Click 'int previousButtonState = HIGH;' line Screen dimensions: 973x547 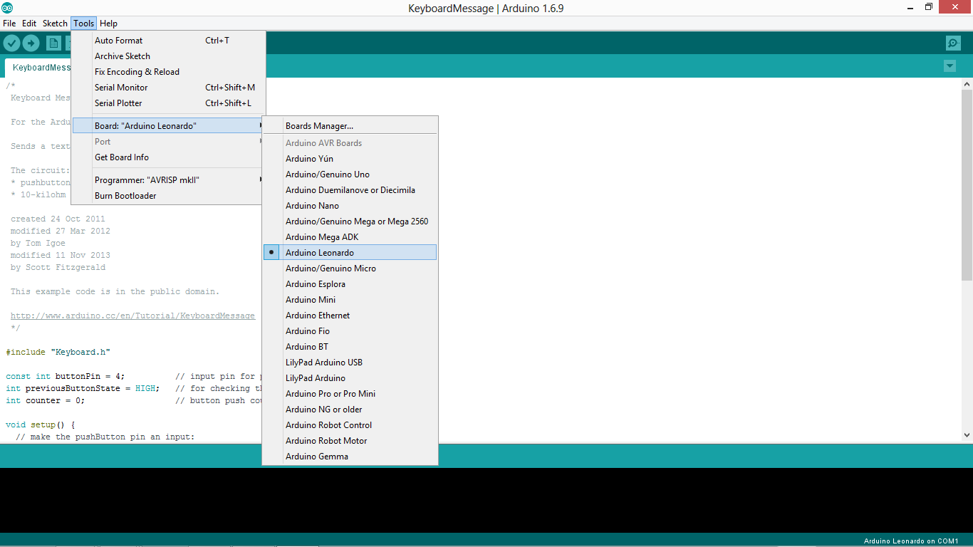click(x=83, y=388)
